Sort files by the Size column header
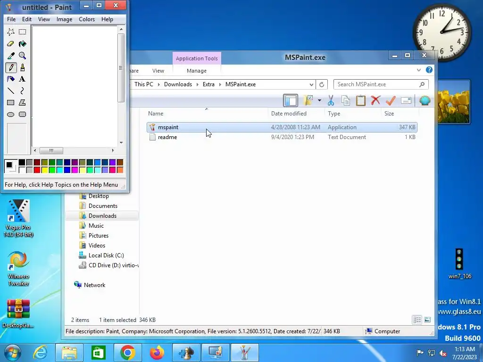 pos(400,114)
